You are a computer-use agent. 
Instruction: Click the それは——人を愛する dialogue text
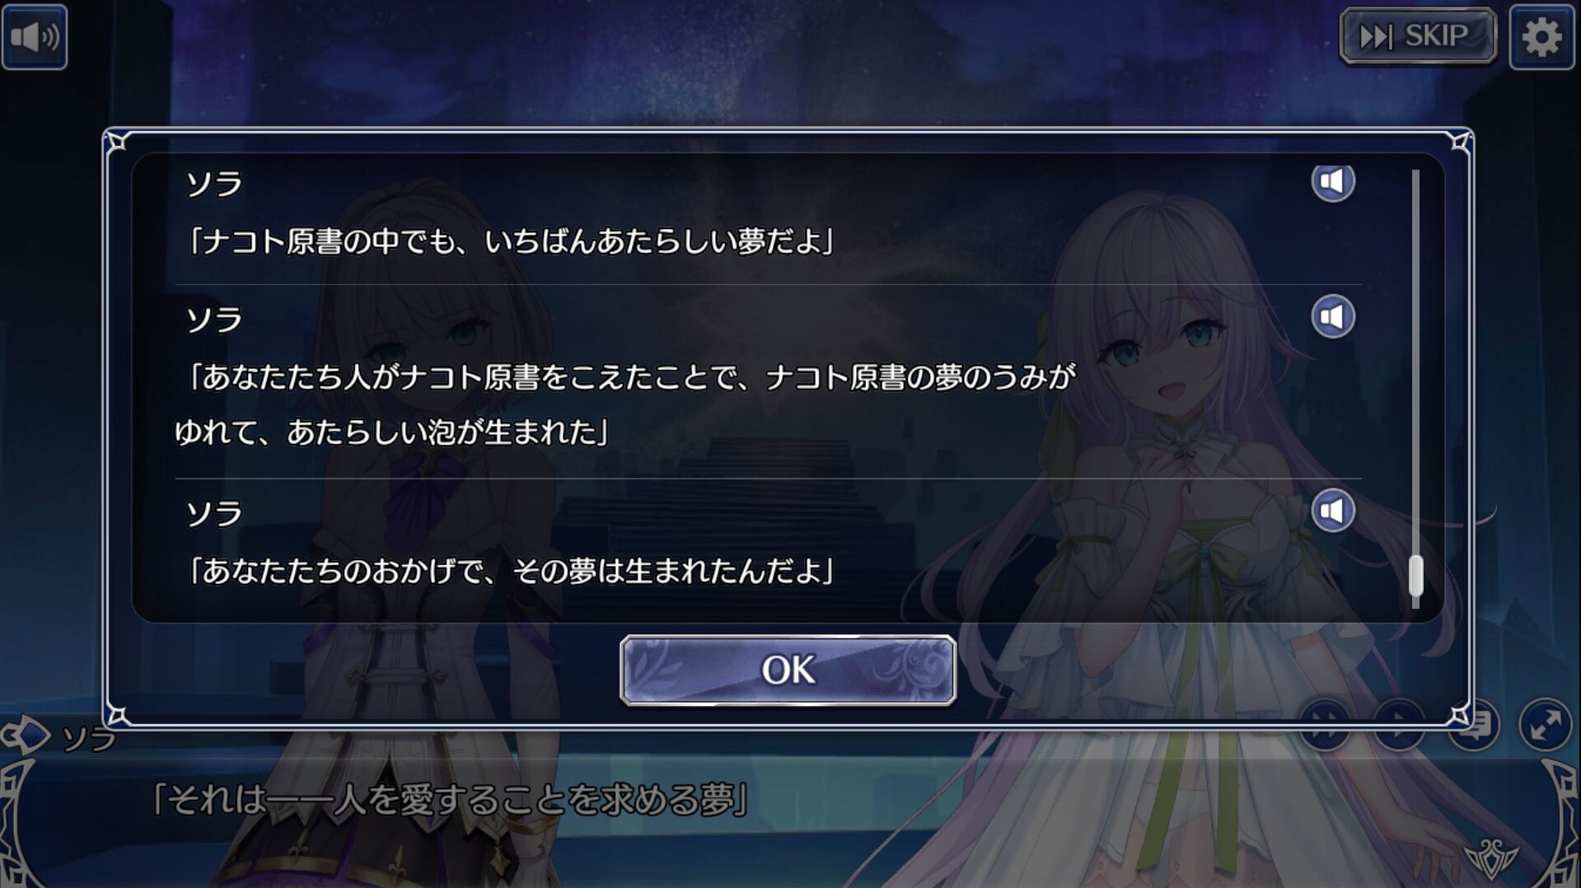pos(450,799)
